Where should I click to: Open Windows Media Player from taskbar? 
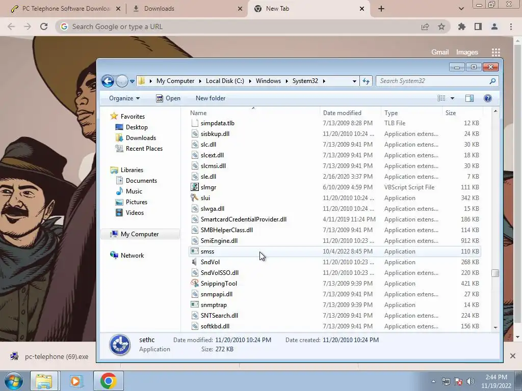click(x=75, y=381)
